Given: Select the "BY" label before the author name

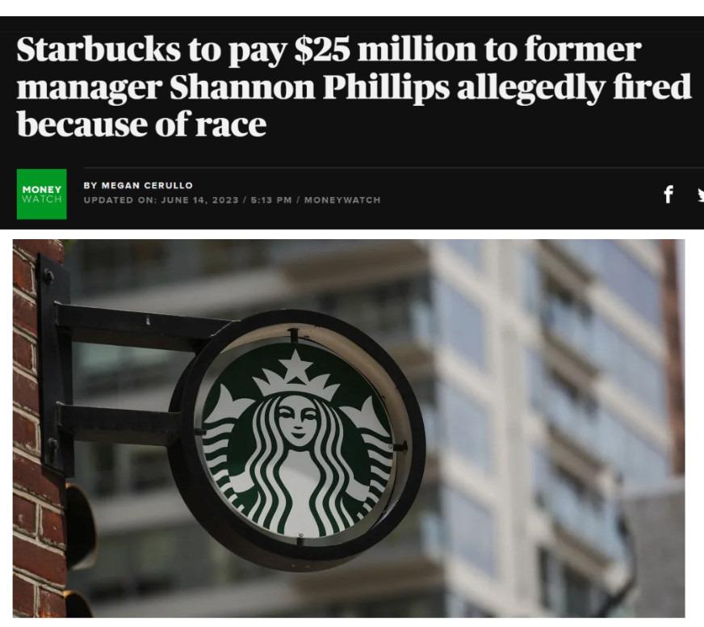Looking at the screenshot, I should [90, 185].
